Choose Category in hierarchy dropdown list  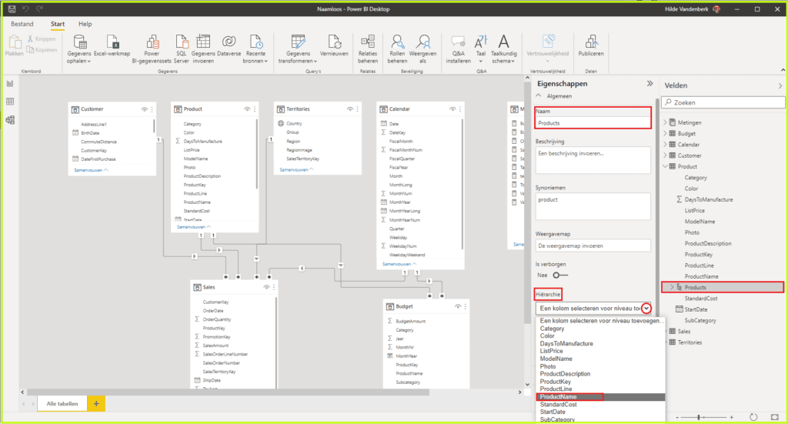click(x=600, y=329)
